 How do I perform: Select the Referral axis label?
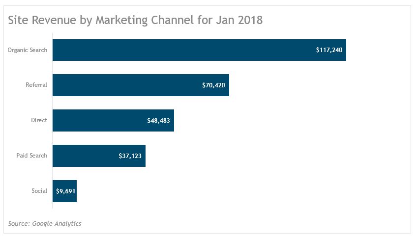point(36,85)
